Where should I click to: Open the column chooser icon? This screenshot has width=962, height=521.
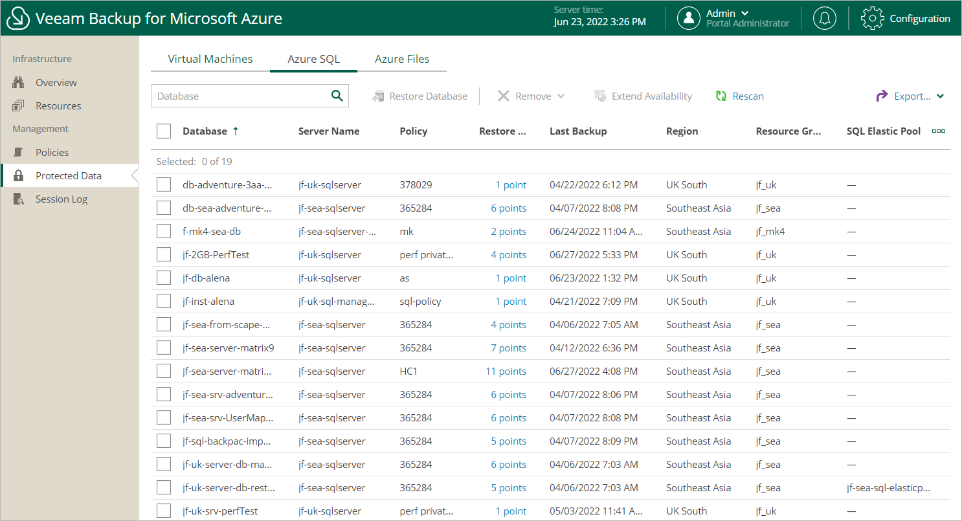tap(938, 131)
